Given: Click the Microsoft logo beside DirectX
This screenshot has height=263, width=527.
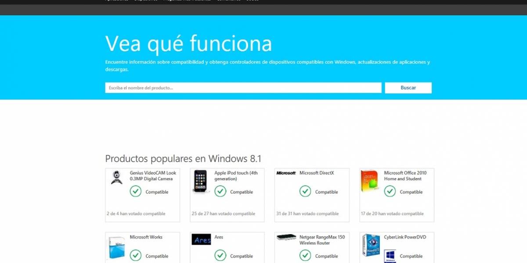Looking at the screenshot, I should point(286,173).
